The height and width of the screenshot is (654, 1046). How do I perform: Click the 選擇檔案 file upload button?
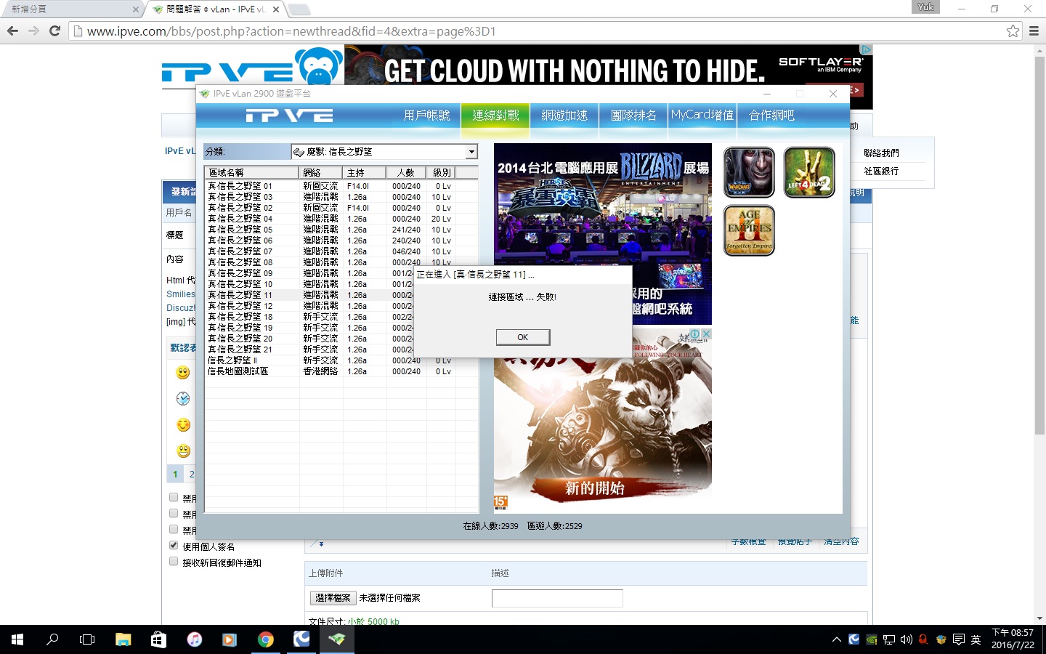333,598
